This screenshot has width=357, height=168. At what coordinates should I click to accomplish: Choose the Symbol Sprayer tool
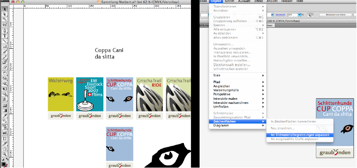(x=5, y=127)
